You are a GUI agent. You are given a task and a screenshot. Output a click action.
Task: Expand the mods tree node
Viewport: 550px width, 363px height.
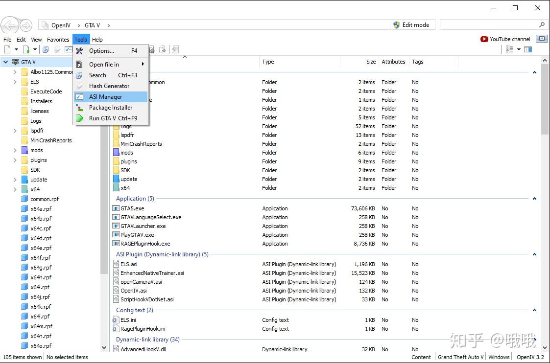click(15, 150)
